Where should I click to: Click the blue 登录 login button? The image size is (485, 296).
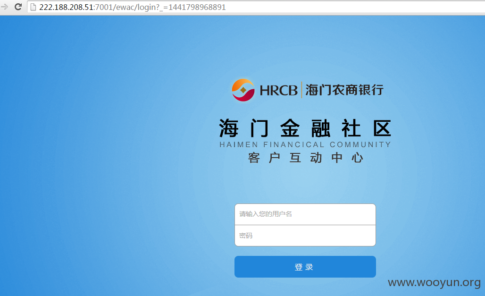(x=305, y=267)
